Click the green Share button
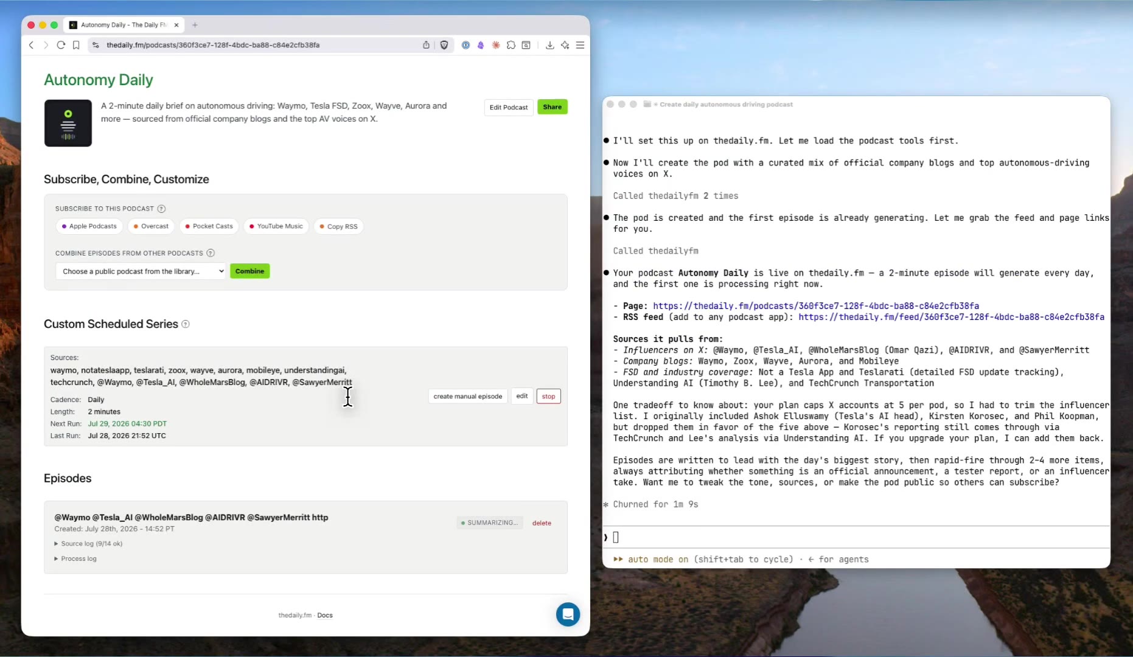This screenshot has width=1133, height=657. pyautogui.click(x=553, y=107)
